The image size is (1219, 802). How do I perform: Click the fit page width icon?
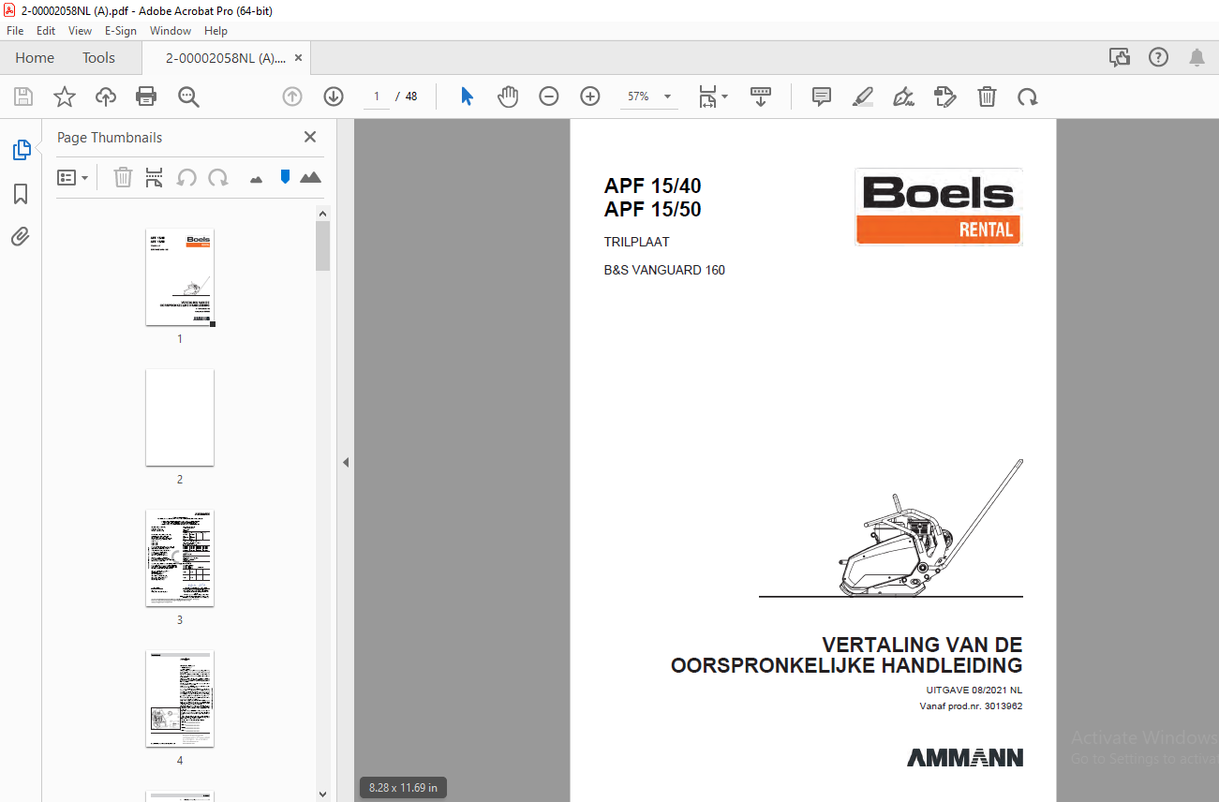click(708, 97)
